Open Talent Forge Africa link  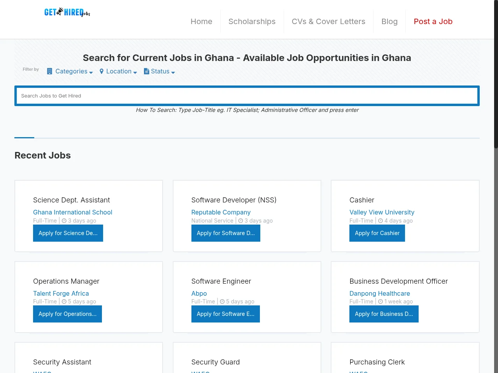pos(61,293)
